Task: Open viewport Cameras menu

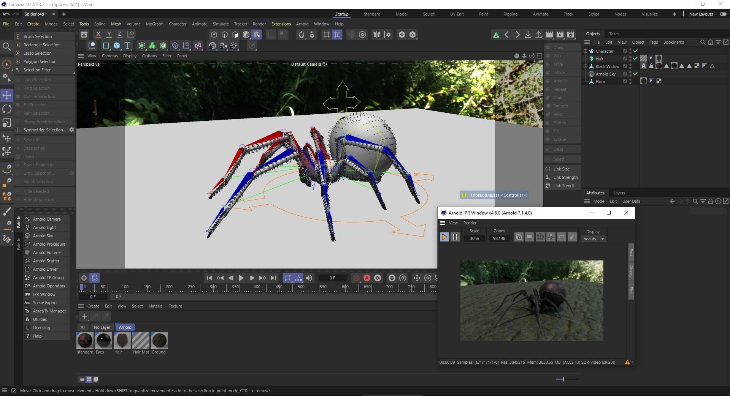Action: 109,56
